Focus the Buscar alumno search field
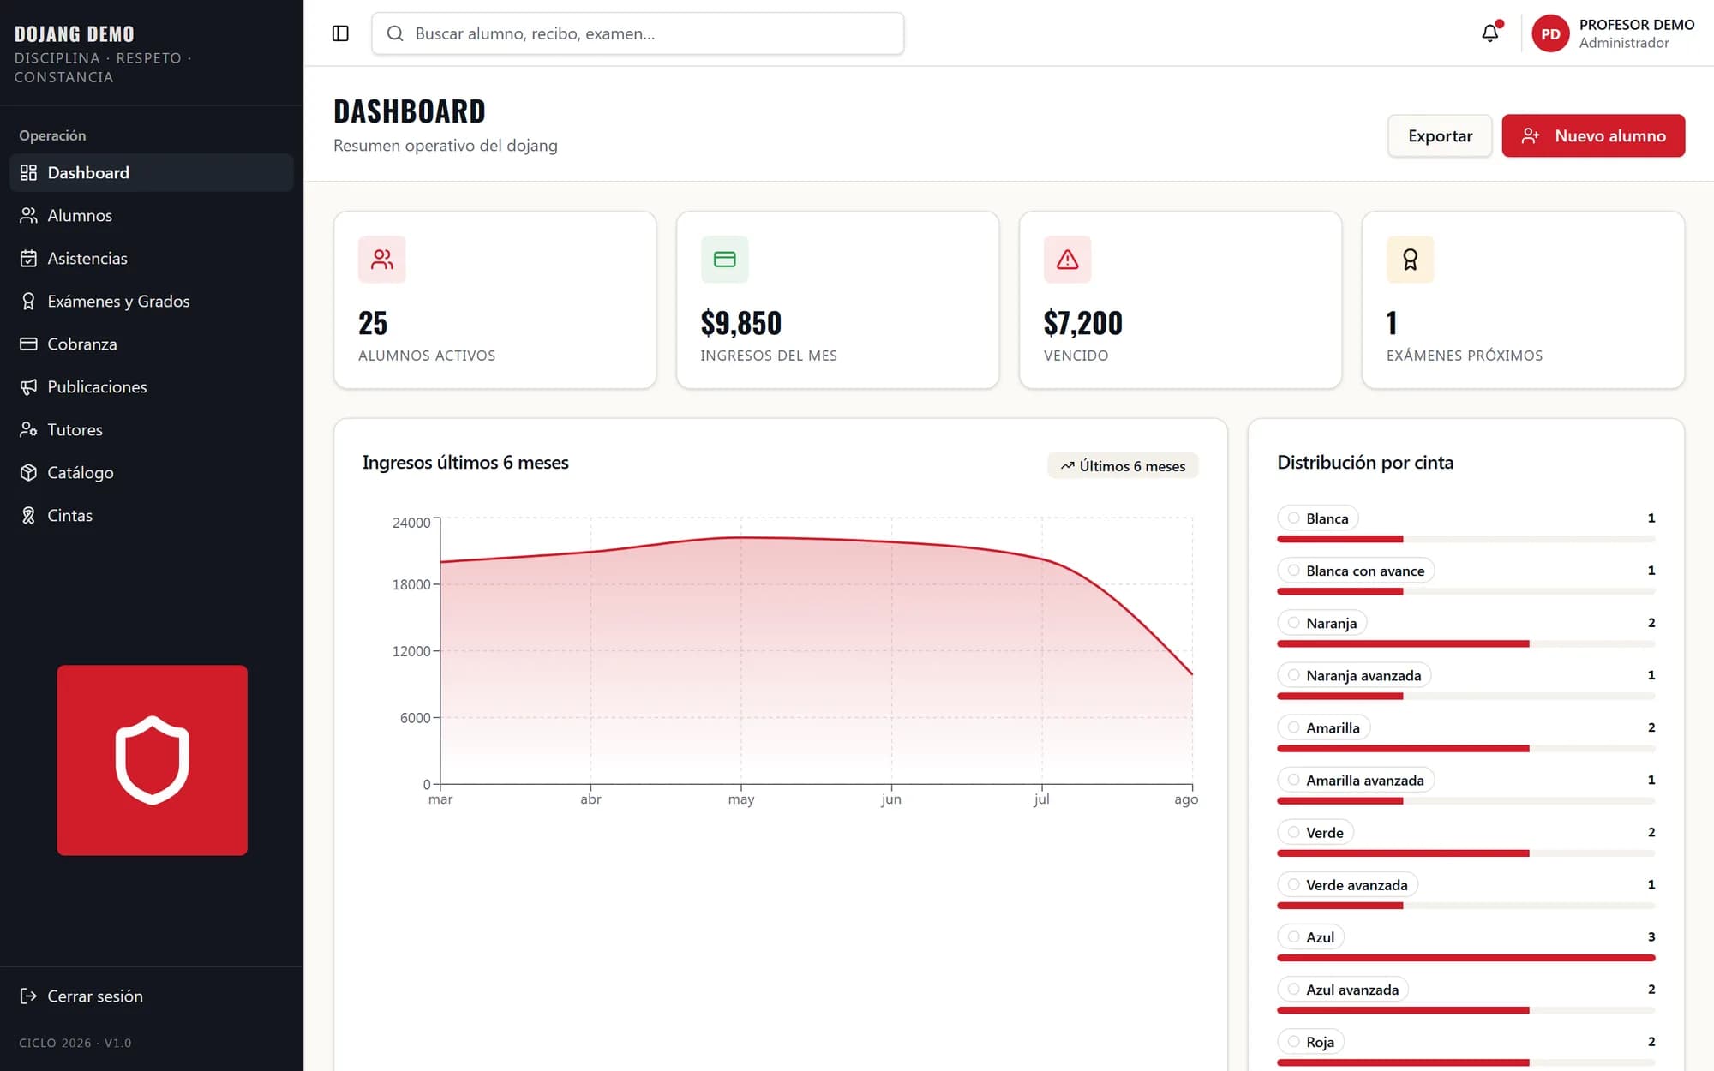 tap(638, 33)
